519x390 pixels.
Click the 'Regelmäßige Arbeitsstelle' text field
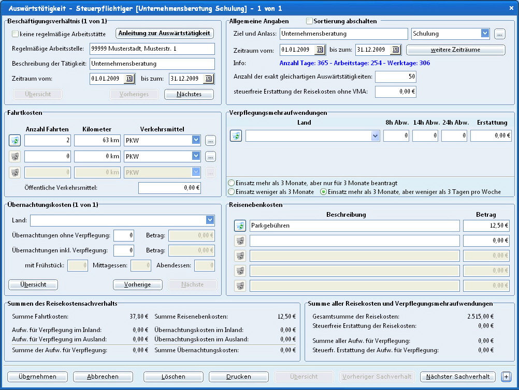[x=152, y=49]
